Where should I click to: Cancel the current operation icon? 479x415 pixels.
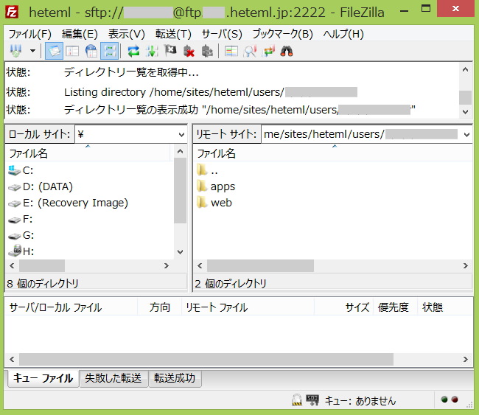[170, 51]
